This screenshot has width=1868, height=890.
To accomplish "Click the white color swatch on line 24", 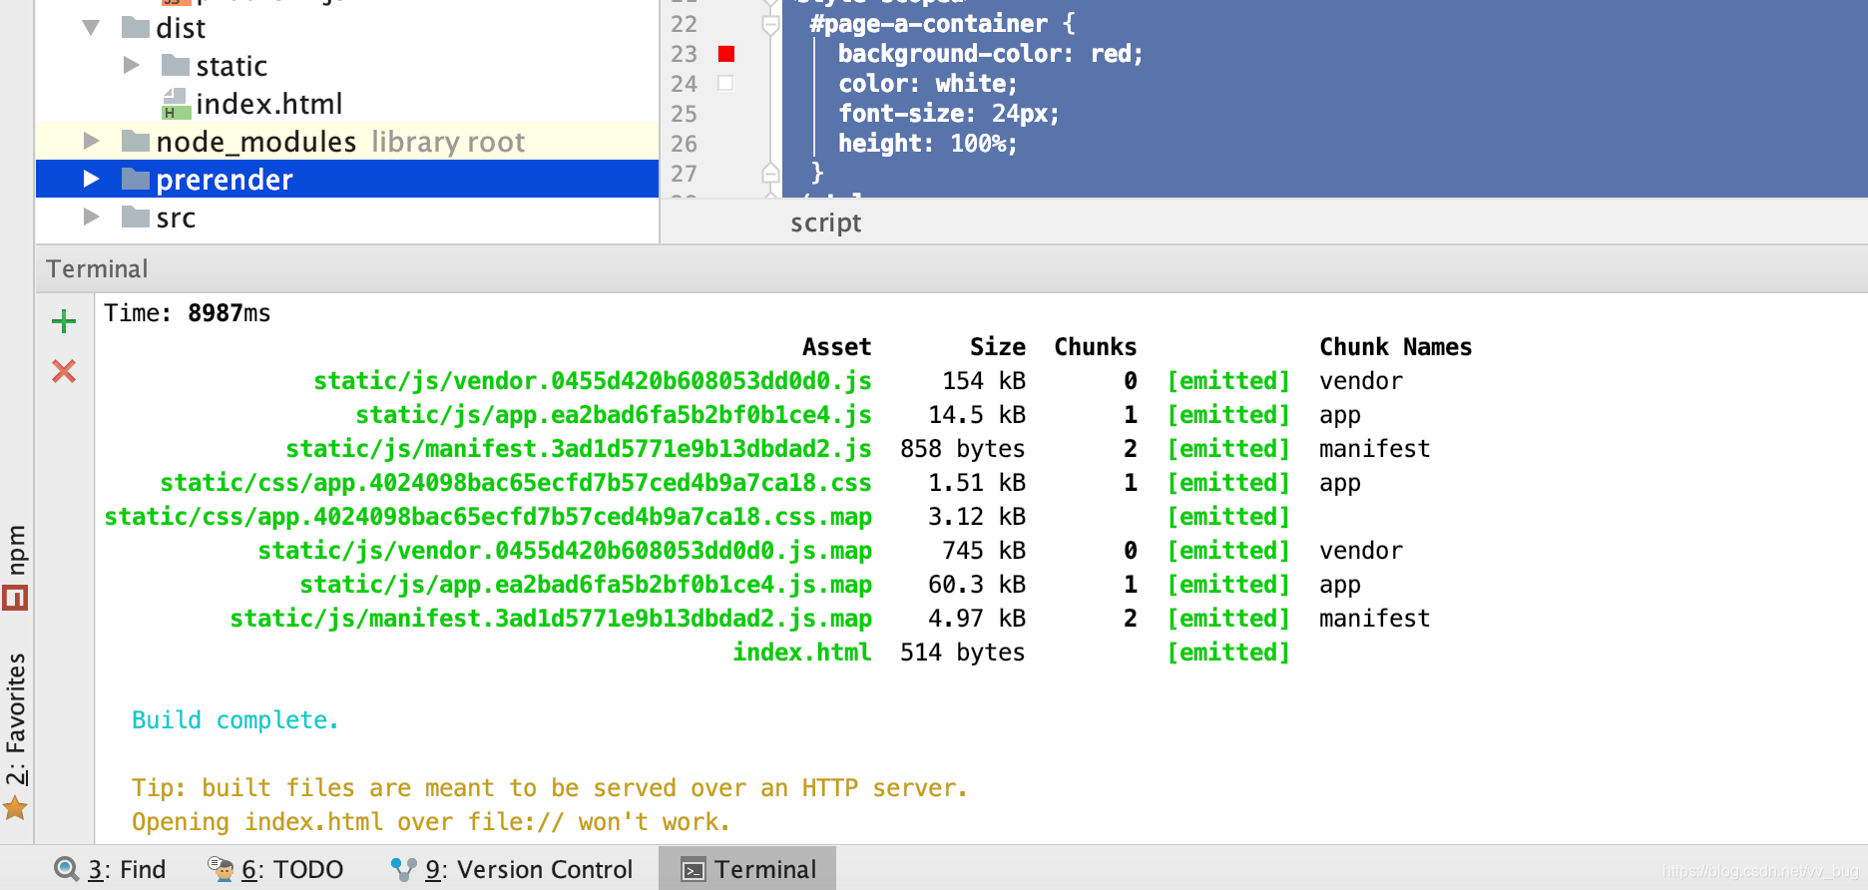I will click(x=726, y=84).
